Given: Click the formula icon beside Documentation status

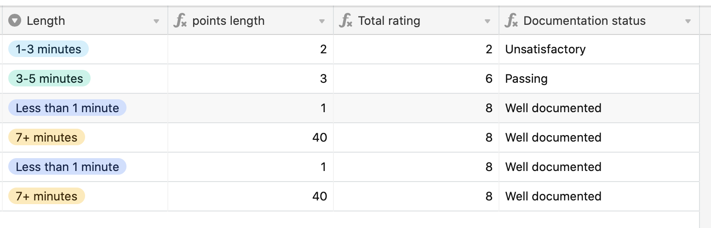Looking at the screenshot, I should point(511,21).
